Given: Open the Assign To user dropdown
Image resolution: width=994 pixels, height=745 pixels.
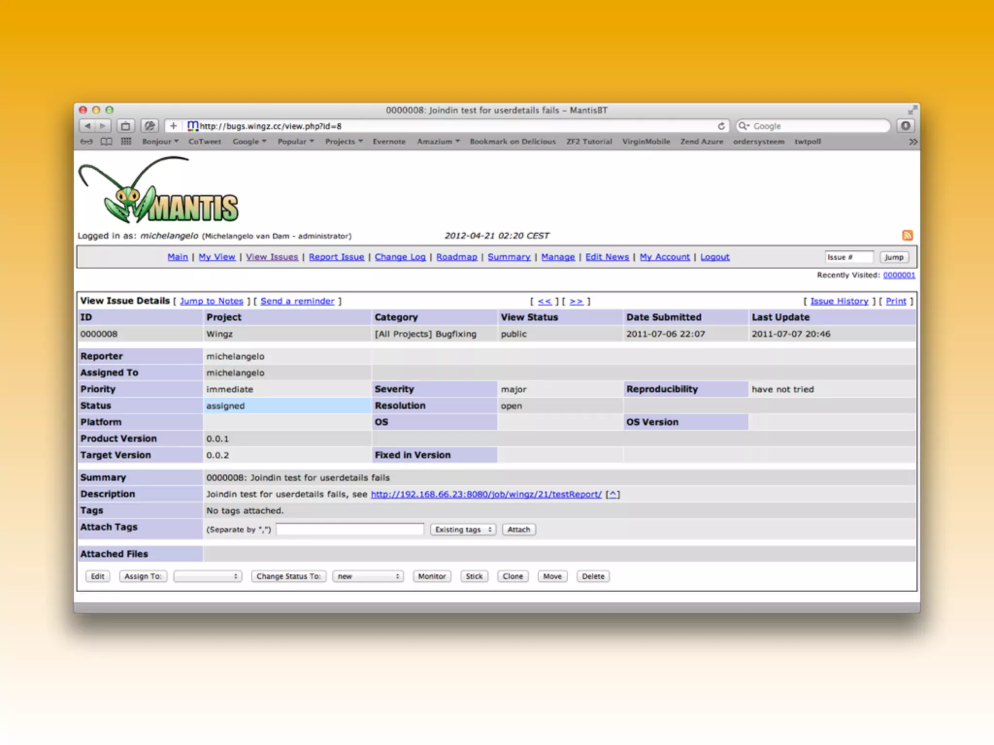Looking at the screenshot, I should click(x=208, y=576).
